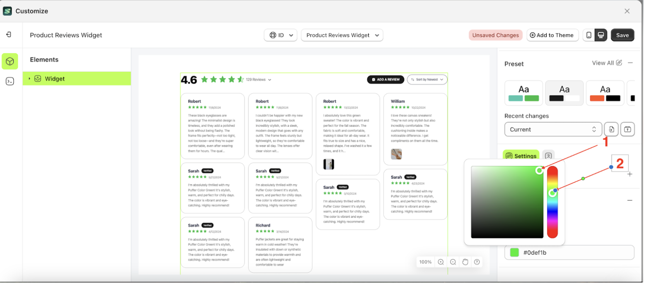Switch to desktop preview mode

point(601,35)
